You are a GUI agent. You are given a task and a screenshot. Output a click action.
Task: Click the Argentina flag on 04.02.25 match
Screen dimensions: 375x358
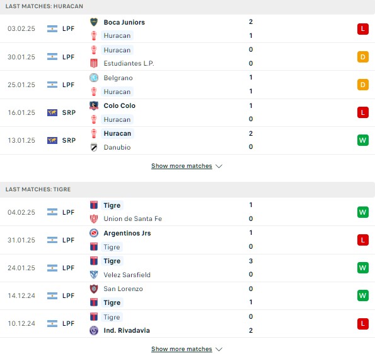pos(52,212)
